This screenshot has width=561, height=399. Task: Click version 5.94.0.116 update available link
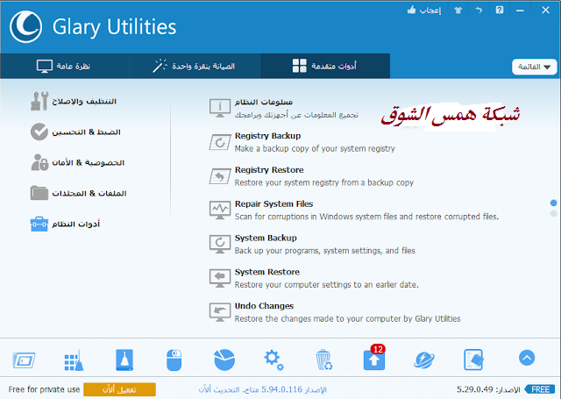click(x=263, y=389)
